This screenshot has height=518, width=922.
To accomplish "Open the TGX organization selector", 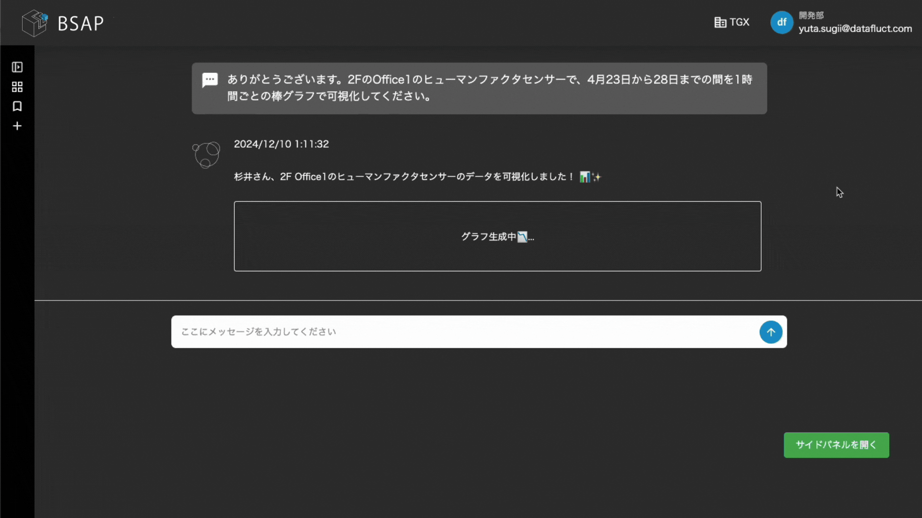I will click(739, 22).
